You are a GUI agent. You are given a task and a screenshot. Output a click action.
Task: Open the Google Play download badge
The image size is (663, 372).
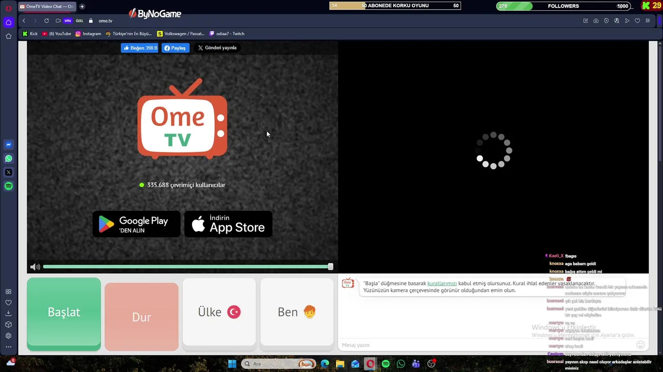click(x=137, y=224)
